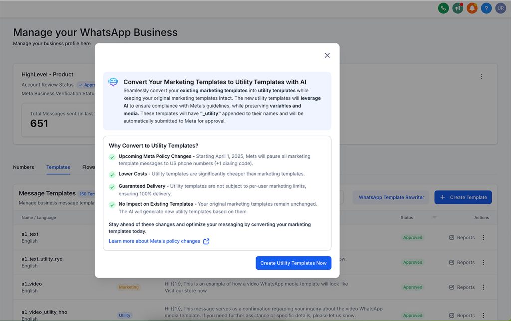The height and width of the screenshot is (321, 511).
Task: Close the convert templates dialog
Action: [327, 55]
